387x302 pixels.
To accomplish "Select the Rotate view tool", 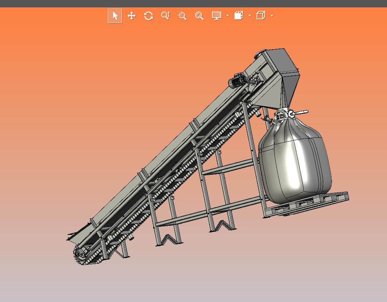I will 148,16.
